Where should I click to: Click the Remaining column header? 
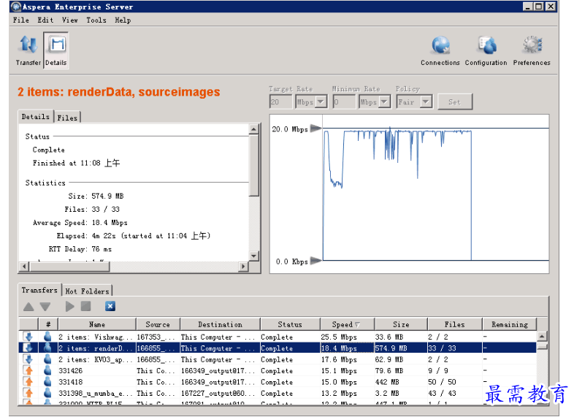pyautogui.click(x=510, y=324)
